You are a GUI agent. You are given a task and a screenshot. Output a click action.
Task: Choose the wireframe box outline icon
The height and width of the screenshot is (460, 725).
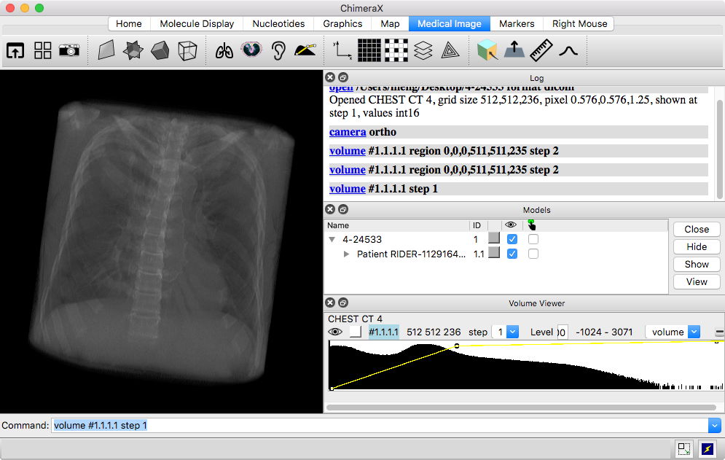[x=187, y=50]
